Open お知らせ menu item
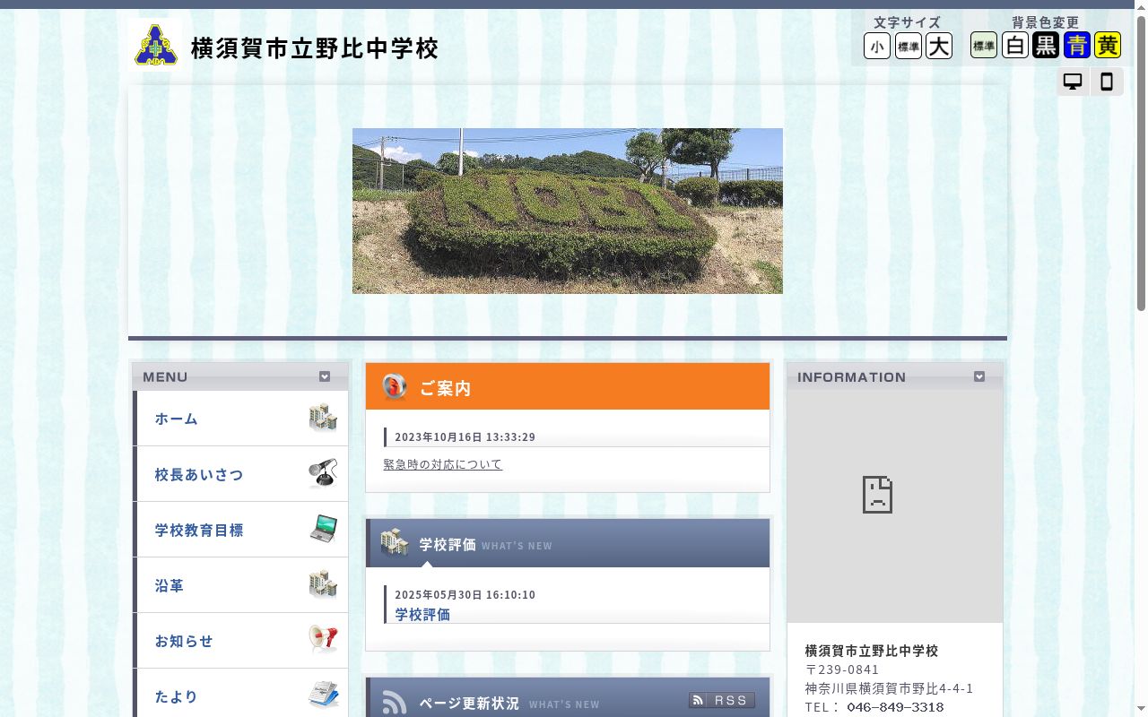Viewport: 1148px width, 717px height. [240, 641]
